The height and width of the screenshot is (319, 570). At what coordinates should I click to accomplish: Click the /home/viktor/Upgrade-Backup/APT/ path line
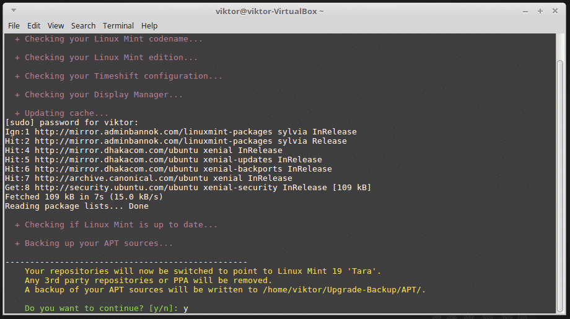coord(225,289)
